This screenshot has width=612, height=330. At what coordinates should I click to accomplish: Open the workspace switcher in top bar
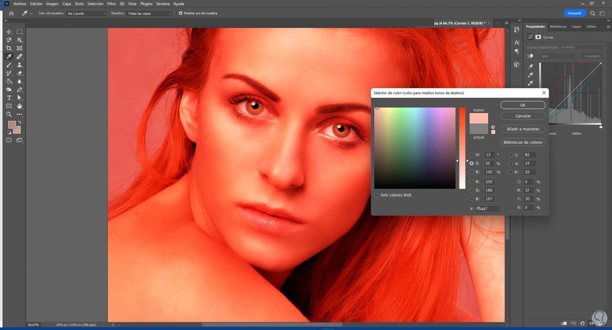click(x=602, y=13)
